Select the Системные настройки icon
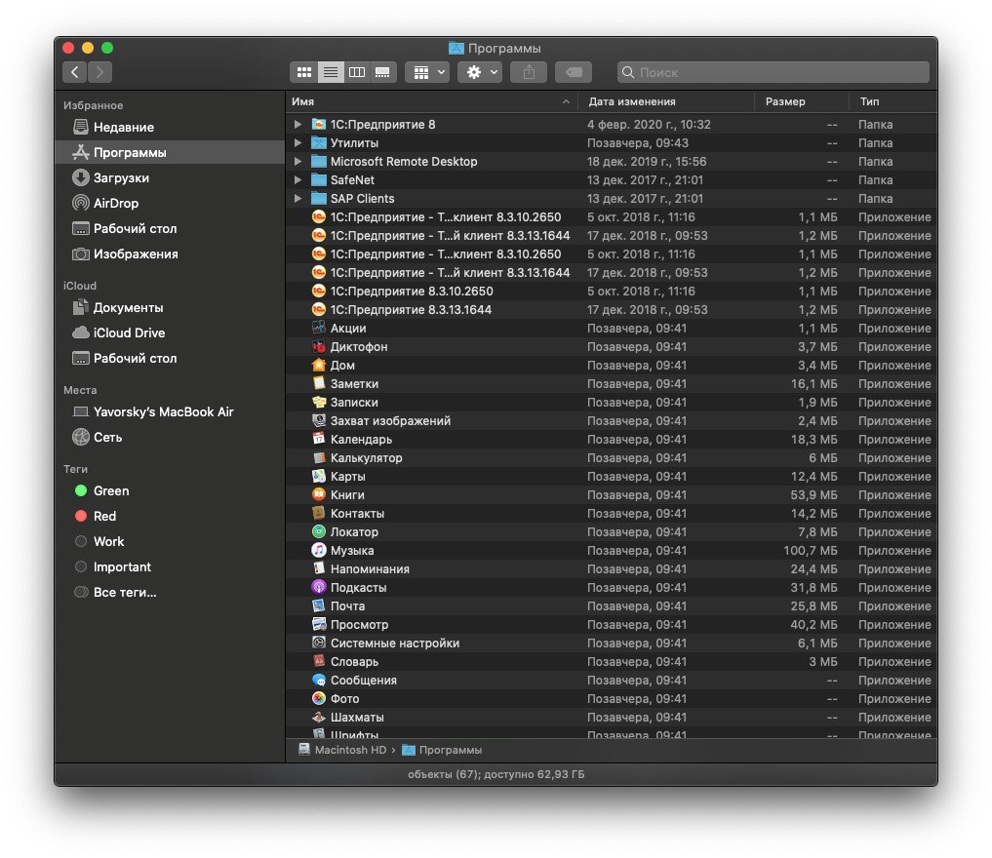 tap(319, 643)
